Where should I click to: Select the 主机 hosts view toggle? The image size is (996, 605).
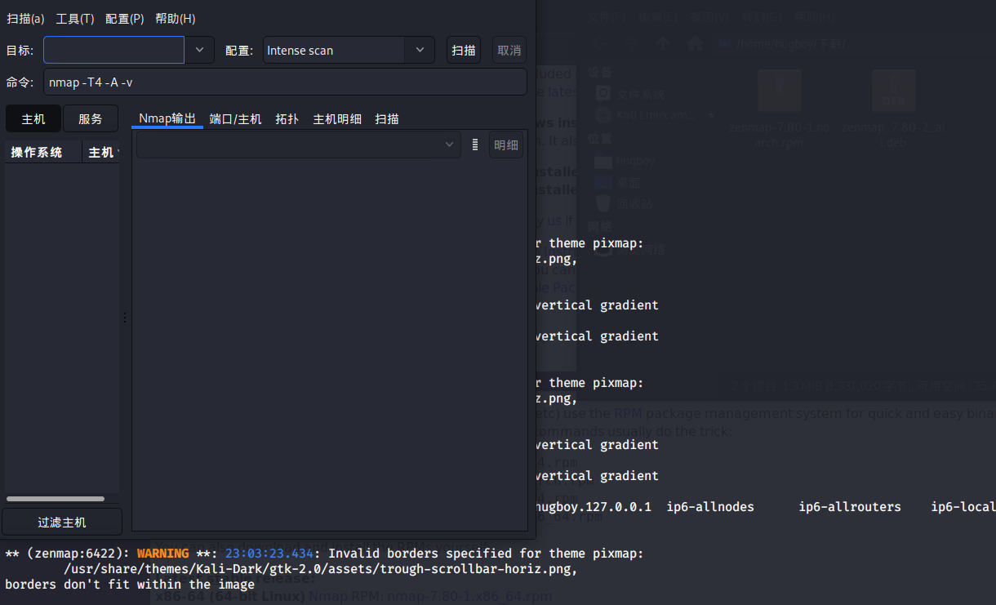(x=33, y=118)
